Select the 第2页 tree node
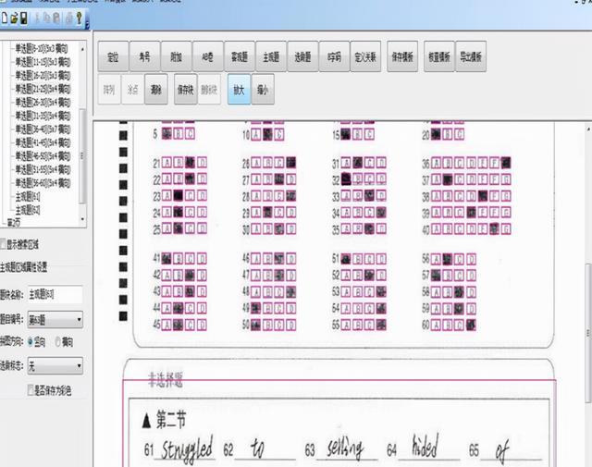The image size is (592, 467). (x=14, y=223)
